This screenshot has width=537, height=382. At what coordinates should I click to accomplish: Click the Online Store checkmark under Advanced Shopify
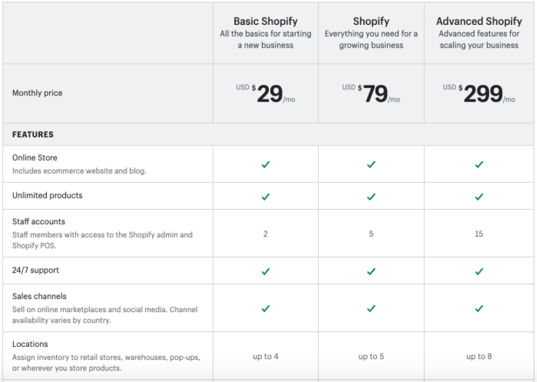point(479,165)
